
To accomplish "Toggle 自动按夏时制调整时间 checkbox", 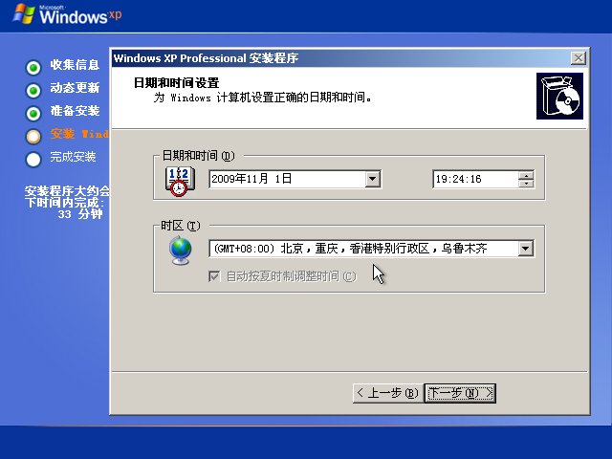I will click(214, 276).
